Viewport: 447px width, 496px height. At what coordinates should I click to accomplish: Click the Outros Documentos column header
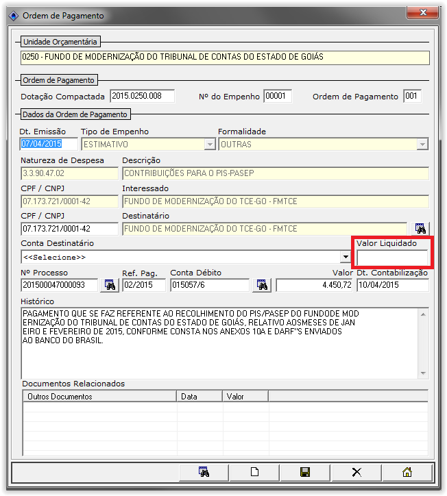(99, 396)
